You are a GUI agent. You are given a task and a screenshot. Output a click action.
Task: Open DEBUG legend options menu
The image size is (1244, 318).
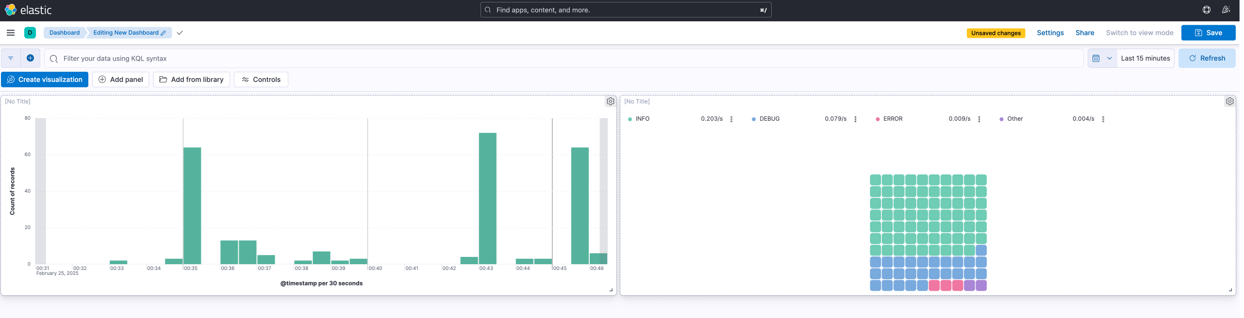coord(855,119)
